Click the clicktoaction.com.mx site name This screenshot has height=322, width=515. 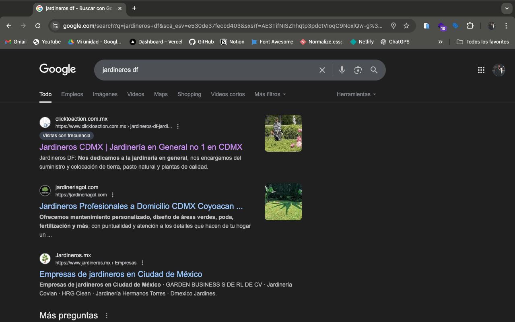pyautogui.click(x=81, y=119)
